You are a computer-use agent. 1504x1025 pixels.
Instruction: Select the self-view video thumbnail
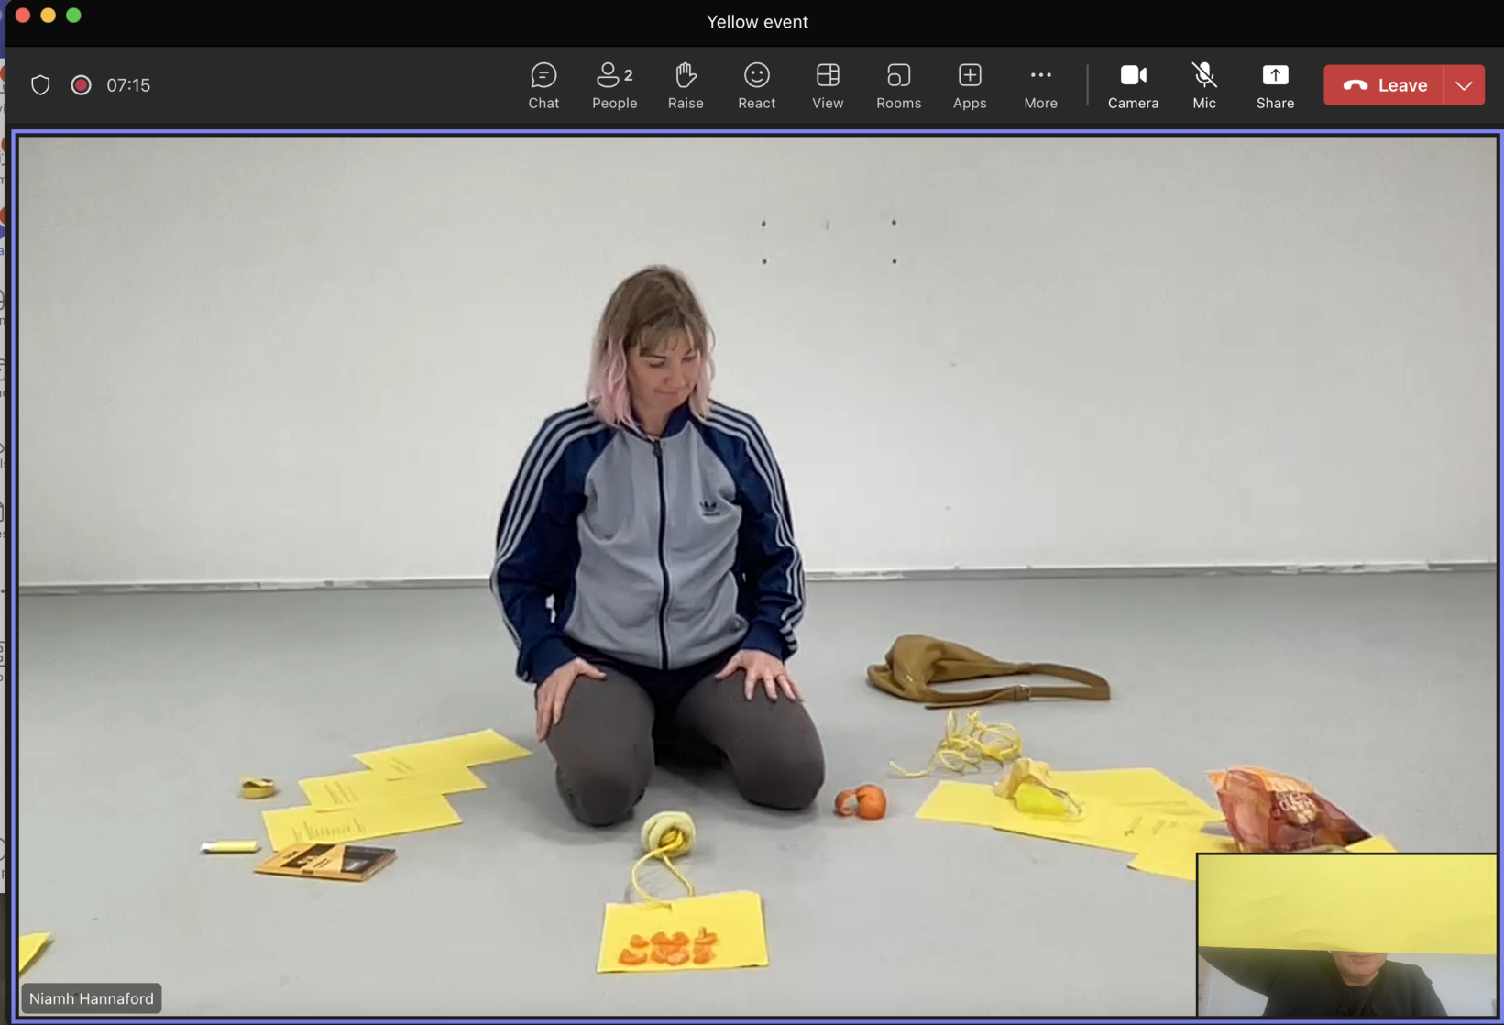click(1345, 934)
